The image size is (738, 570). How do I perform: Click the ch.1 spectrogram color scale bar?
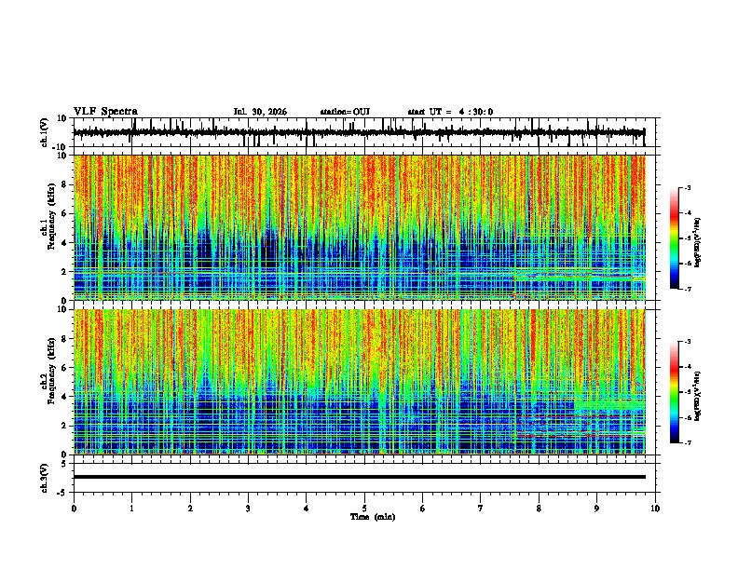(675, 238)
